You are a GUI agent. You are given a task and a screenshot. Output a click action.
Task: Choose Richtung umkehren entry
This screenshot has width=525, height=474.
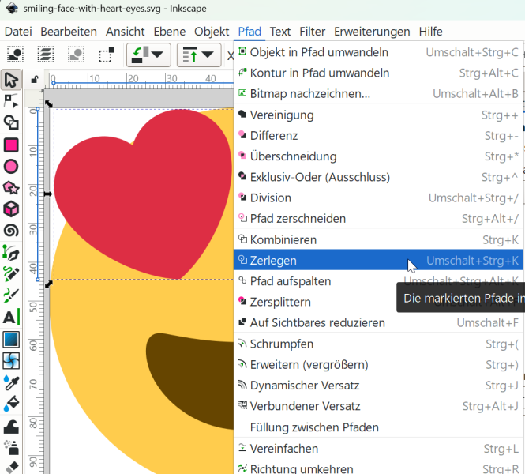[x=378, y=468]
